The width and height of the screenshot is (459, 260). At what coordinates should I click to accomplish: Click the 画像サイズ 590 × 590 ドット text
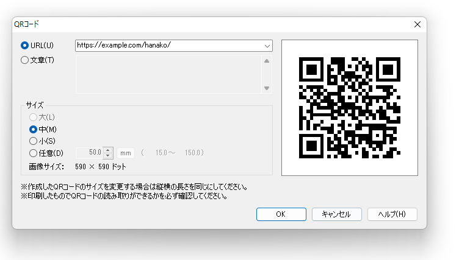coord(78,167)
